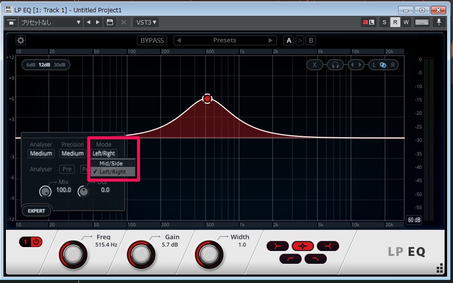Select Mid/Side from the Mode menu
The height and width of the screenshot is (283, 453).
tap(111, 163)
